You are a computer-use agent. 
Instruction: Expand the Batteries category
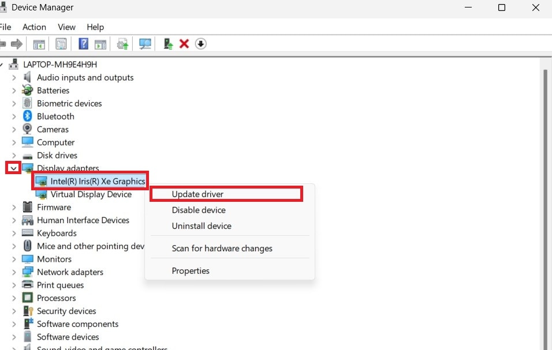14,91
